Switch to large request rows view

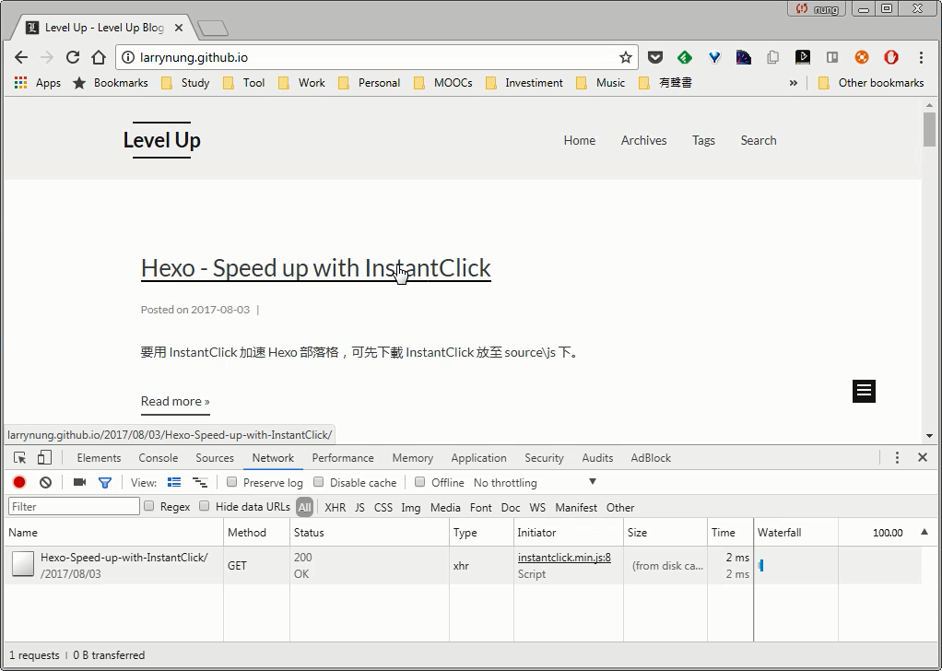pos(174,482)
